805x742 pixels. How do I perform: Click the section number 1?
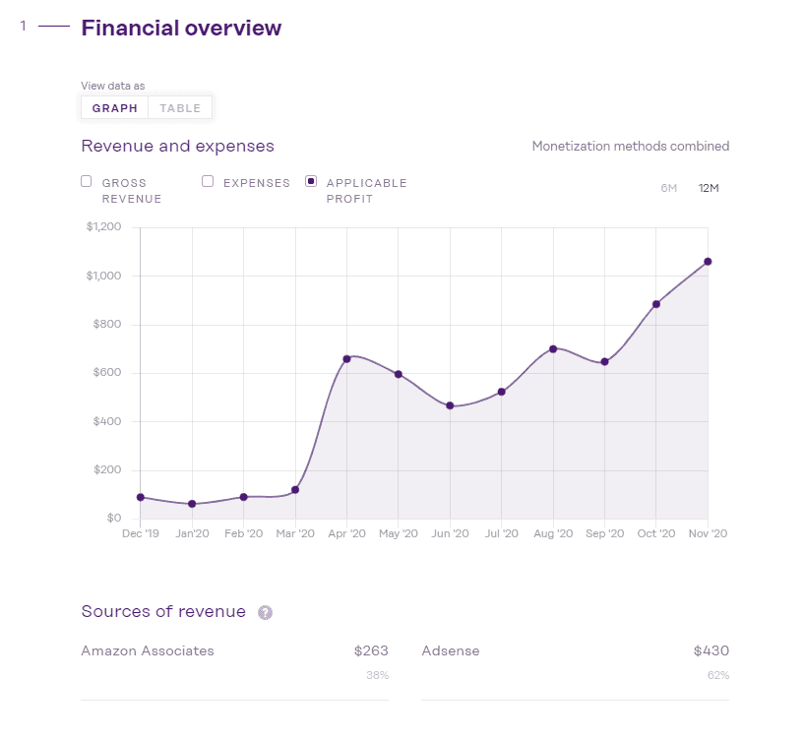(x=23, y=26)
